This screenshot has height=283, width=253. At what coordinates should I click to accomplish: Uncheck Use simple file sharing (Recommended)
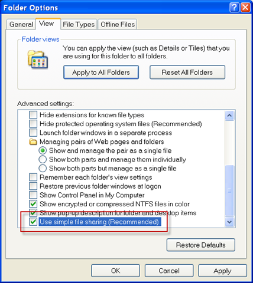[33, 222]
